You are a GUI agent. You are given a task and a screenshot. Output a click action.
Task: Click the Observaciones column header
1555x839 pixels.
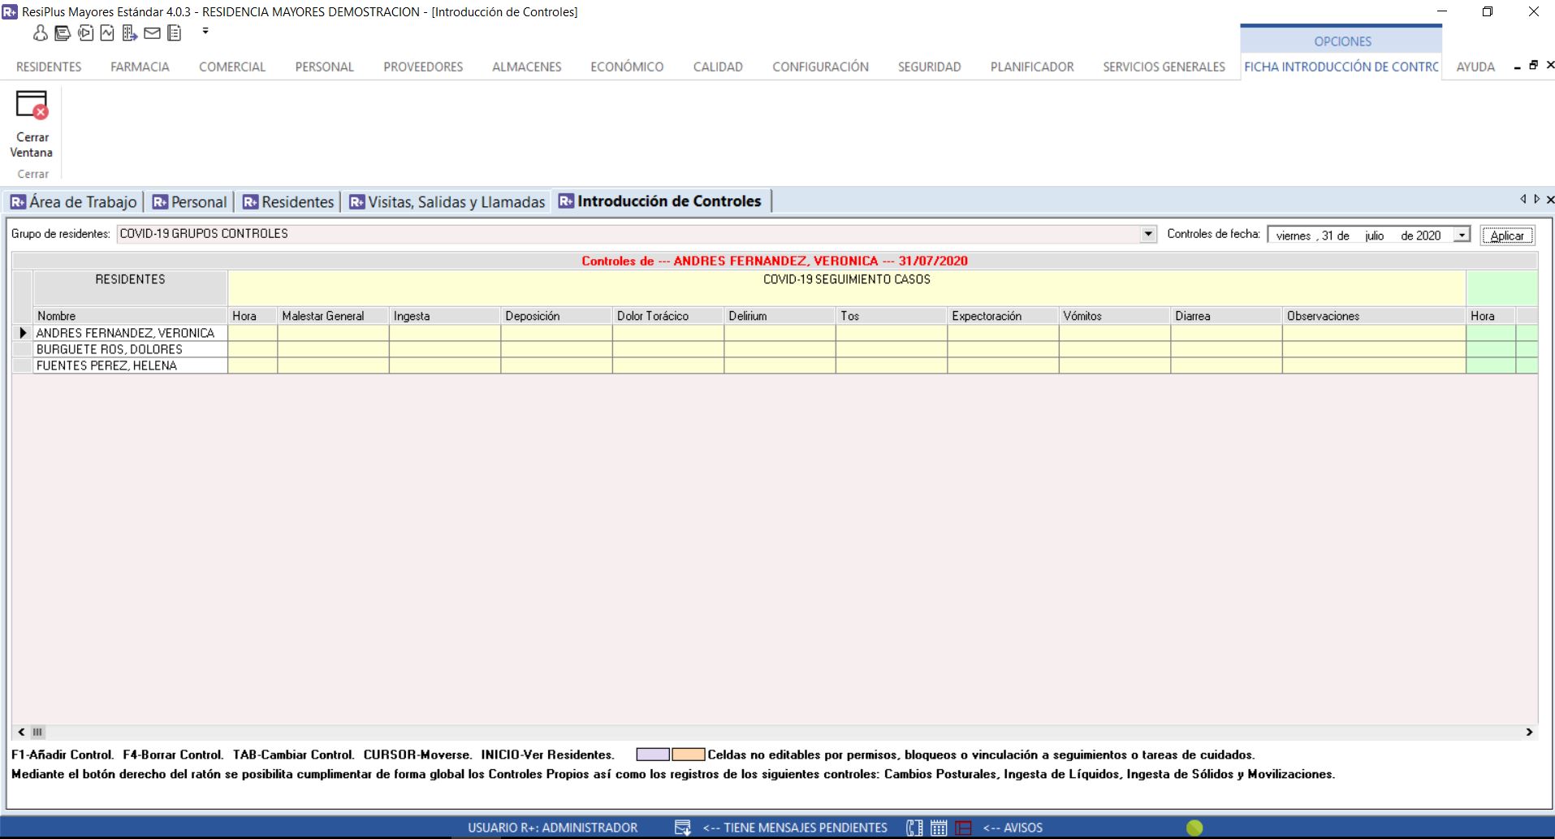point(1374,316)
